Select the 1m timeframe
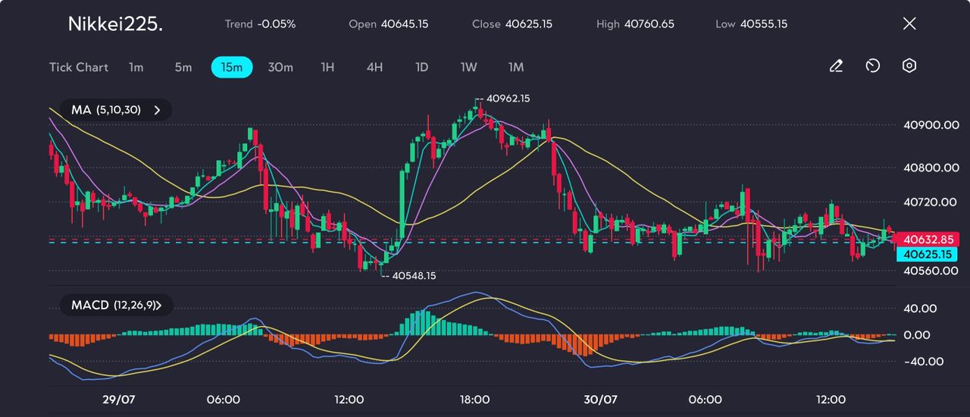The width and height of the screenshot is (970, 417). (x=136, y=67)
